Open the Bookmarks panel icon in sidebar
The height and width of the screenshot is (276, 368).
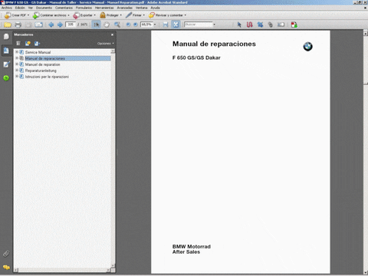coord(6,51)
